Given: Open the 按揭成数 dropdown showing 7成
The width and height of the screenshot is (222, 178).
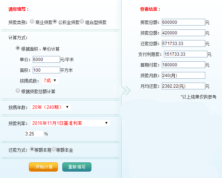Looking at the screenshot, I should [50, 80].
